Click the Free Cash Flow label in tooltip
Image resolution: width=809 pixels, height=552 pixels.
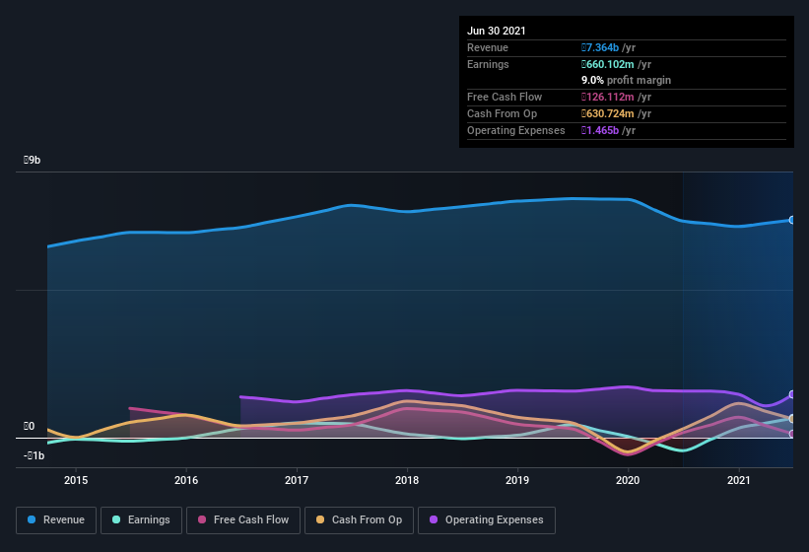[505, 97]
